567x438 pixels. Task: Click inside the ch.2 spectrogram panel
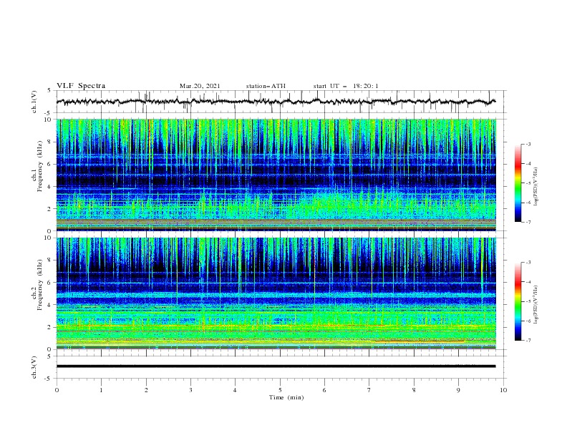(x=276, y=293)
